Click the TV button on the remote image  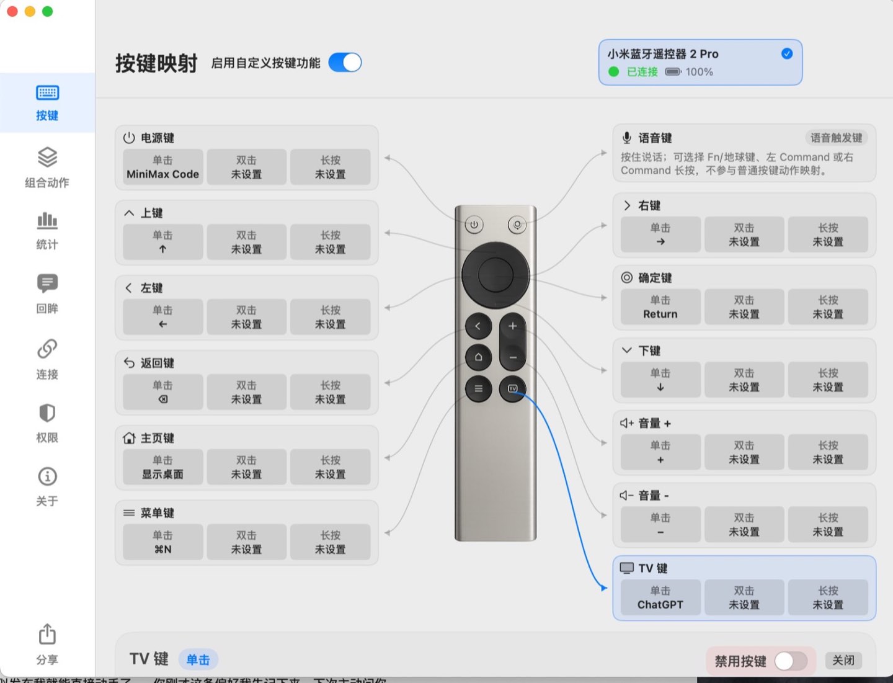point(512,389)
